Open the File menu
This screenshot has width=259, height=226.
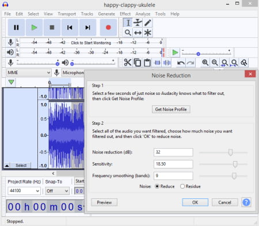7,14
